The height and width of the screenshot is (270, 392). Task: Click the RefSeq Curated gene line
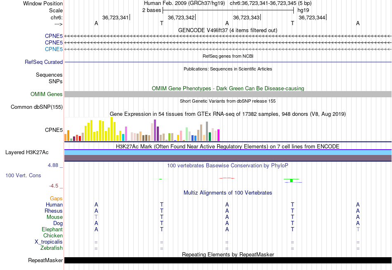(228, 62)
